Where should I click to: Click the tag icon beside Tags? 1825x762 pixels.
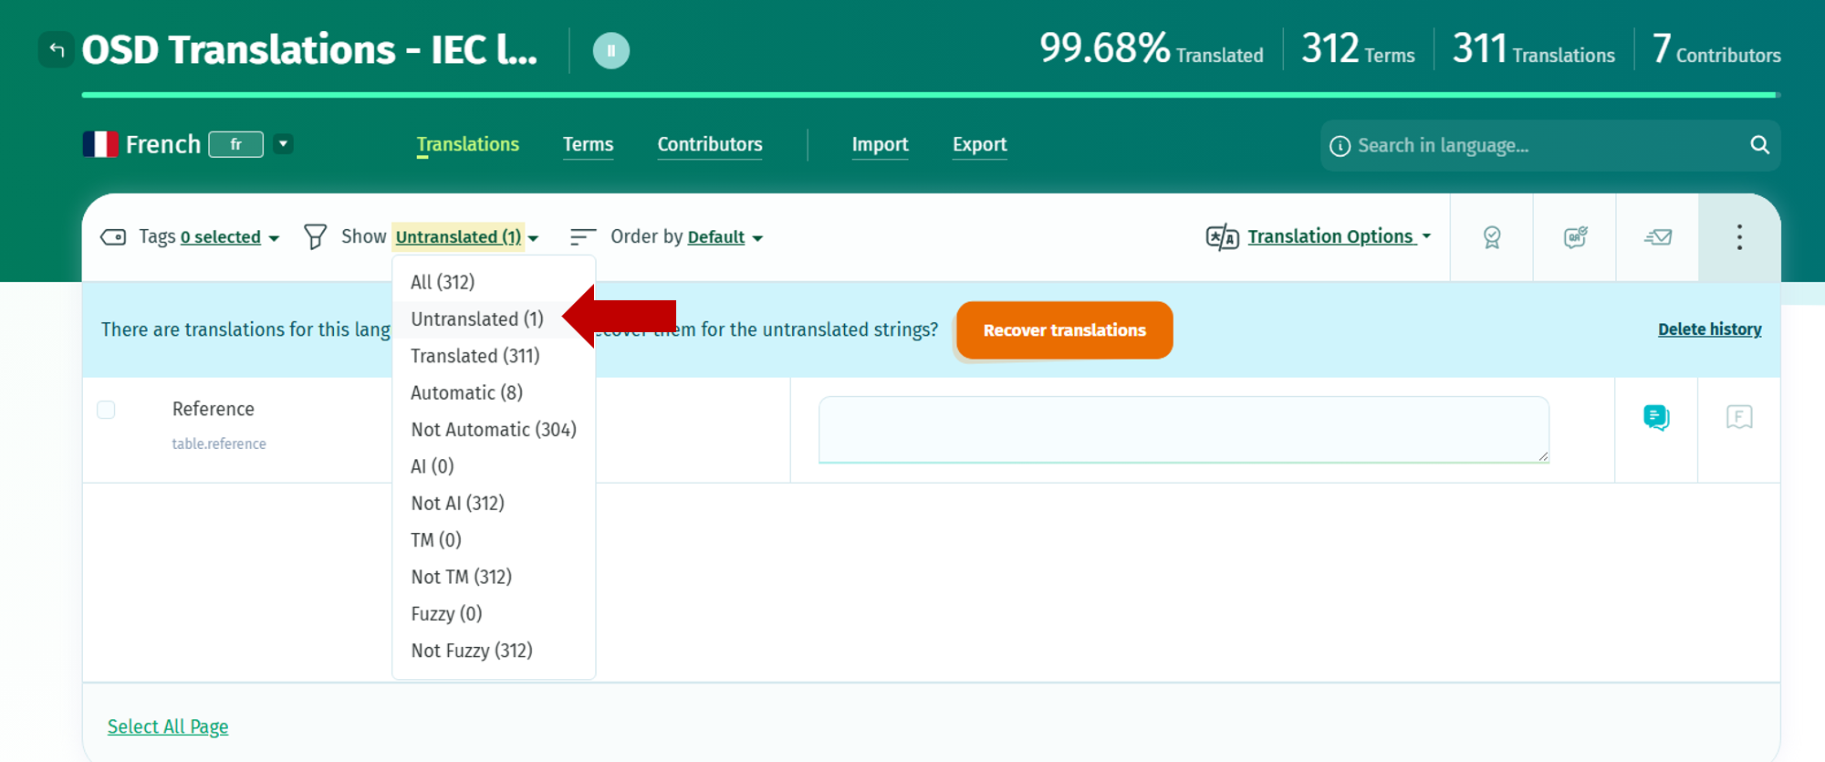pyautogui.click(x=113, y=237)
